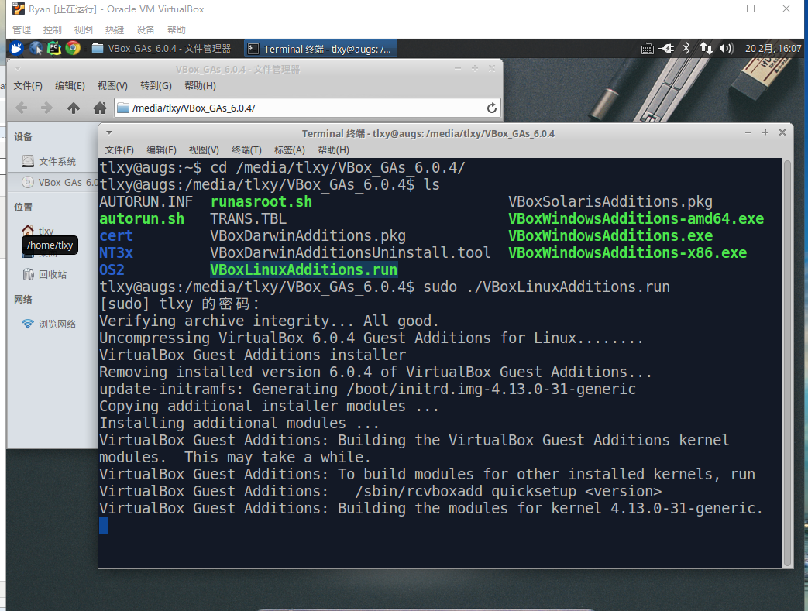Switch to the VBox_GAs_6.0.4 file manager taskbar button

click(161, 49)
